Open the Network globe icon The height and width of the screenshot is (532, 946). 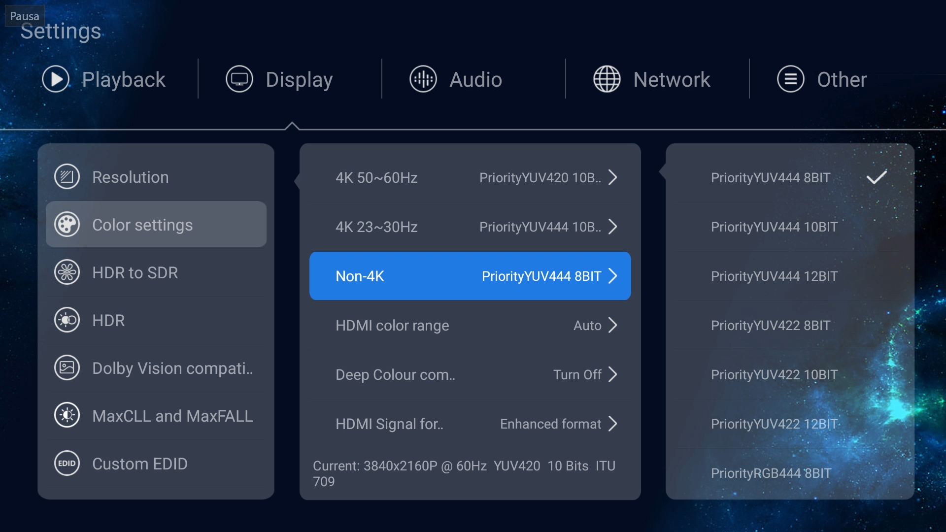[607, 79]
